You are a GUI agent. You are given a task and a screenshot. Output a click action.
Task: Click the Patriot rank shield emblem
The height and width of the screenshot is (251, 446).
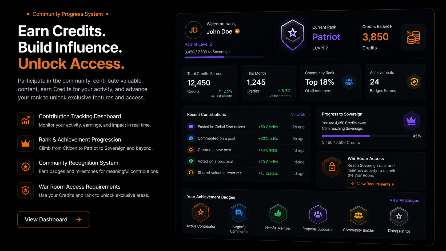pyautogui.click(x=293, y=35)
